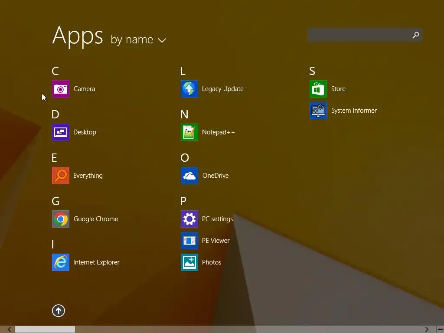The image size is (444, 333).
Task: Click the 'S' letter group header
Action: (x=312, y=71)
